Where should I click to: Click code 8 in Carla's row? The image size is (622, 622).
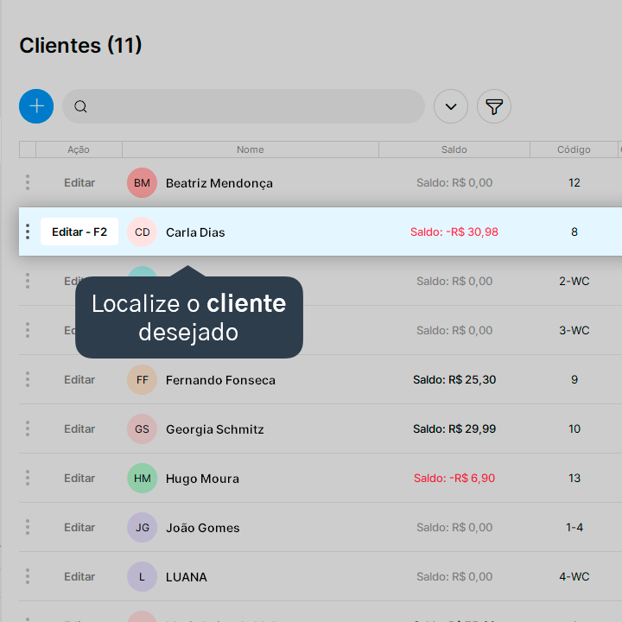[574, 232]
